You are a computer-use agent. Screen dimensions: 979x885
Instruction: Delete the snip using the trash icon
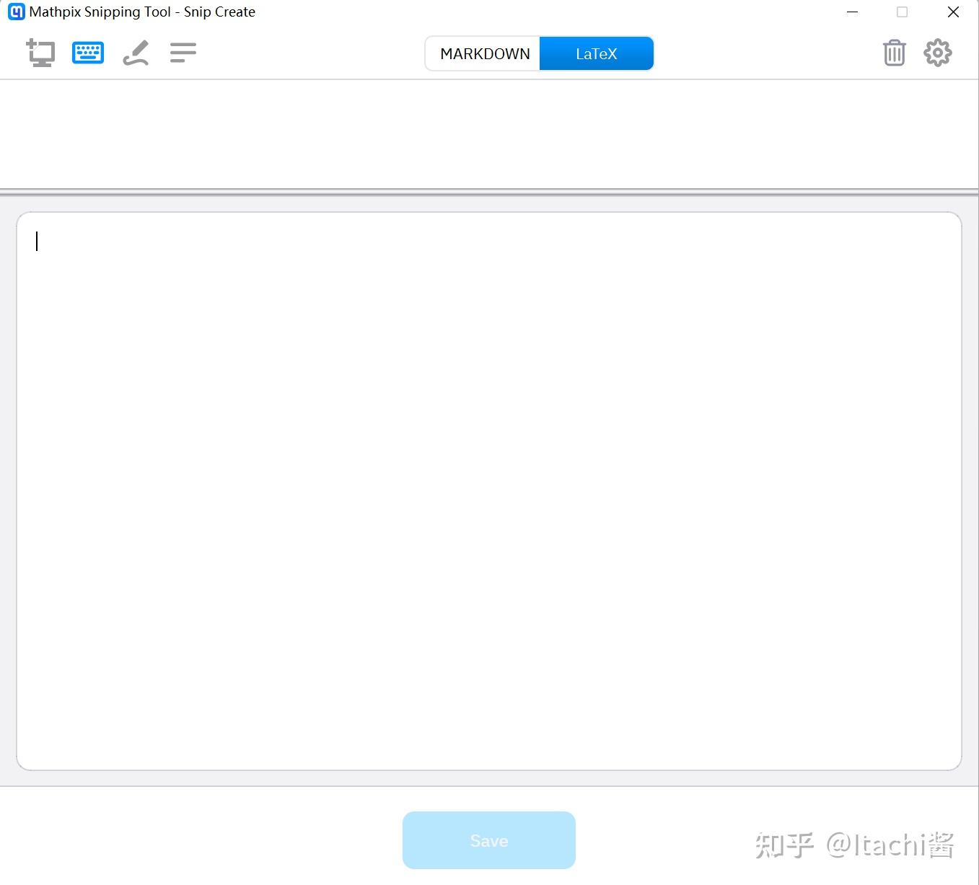pos(894,53)
